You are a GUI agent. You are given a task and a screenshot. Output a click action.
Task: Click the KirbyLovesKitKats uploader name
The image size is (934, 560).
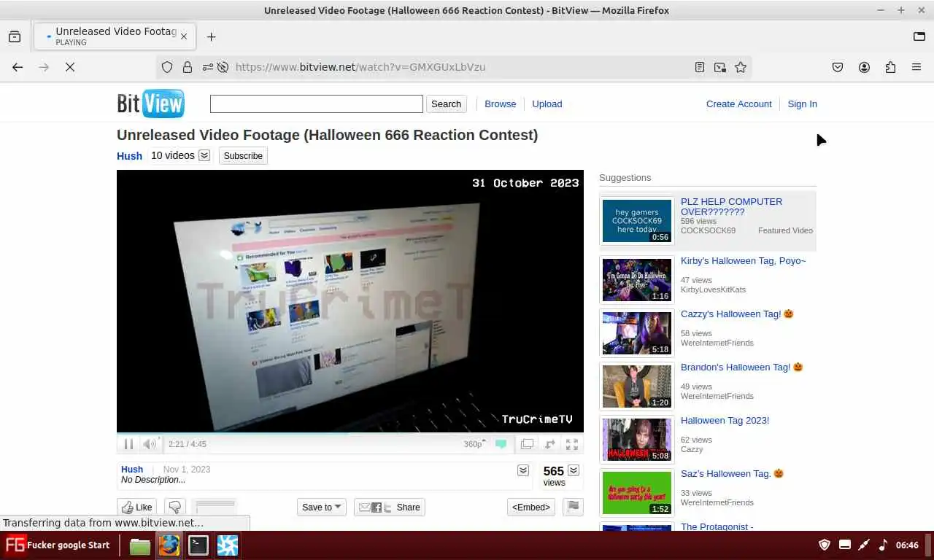pyautogui.click(x=713, y=289)
